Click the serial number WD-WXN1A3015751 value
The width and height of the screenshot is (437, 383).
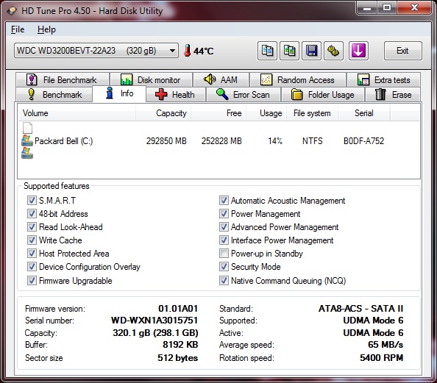(154, 321)
